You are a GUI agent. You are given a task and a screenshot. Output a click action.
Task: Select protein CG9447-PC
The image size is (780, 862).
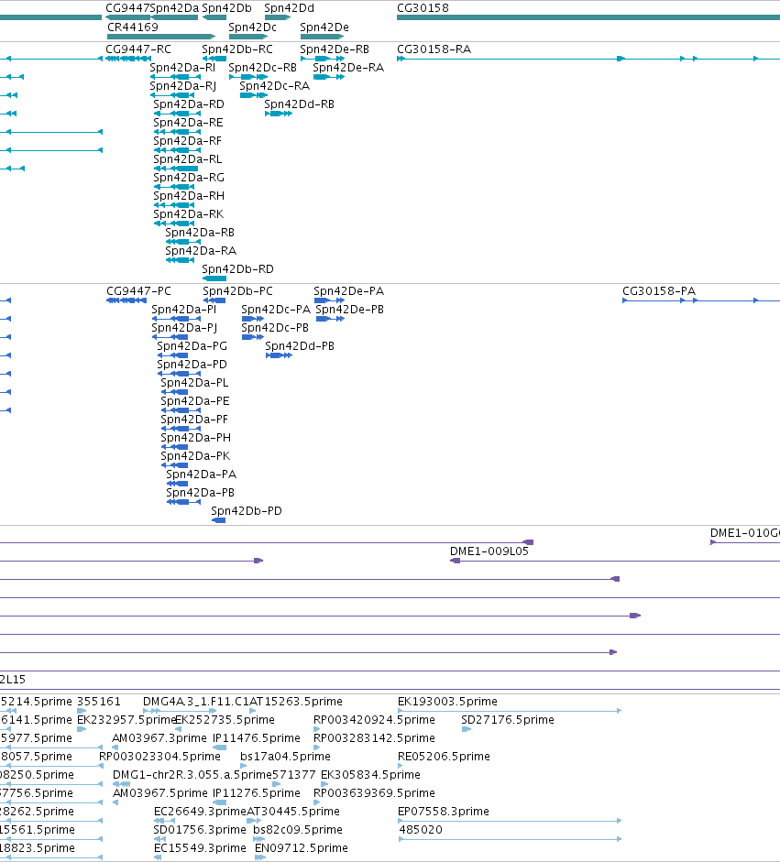(138, 290)
